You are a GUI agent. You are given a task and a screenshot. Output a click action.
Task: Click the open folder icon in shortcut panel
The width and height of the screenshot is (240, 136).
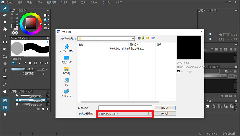tap(207, 106)
